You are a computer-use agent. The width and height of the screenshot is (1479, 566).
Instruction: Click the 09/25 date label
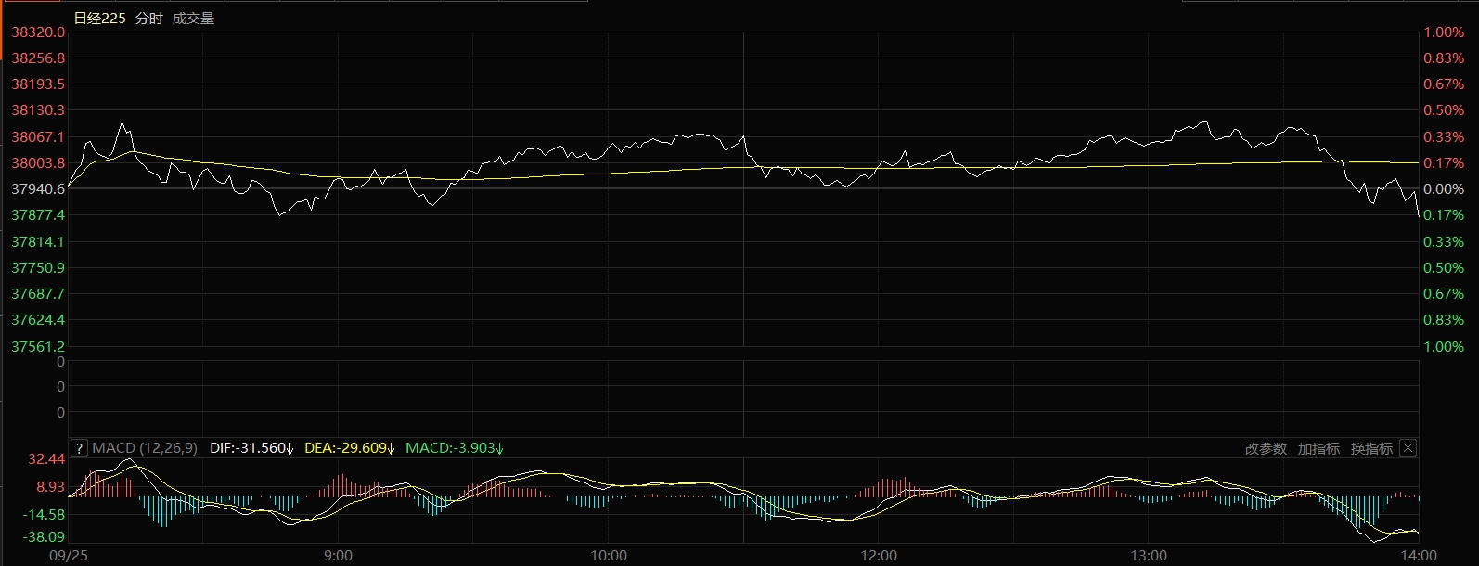click(68, 555)
